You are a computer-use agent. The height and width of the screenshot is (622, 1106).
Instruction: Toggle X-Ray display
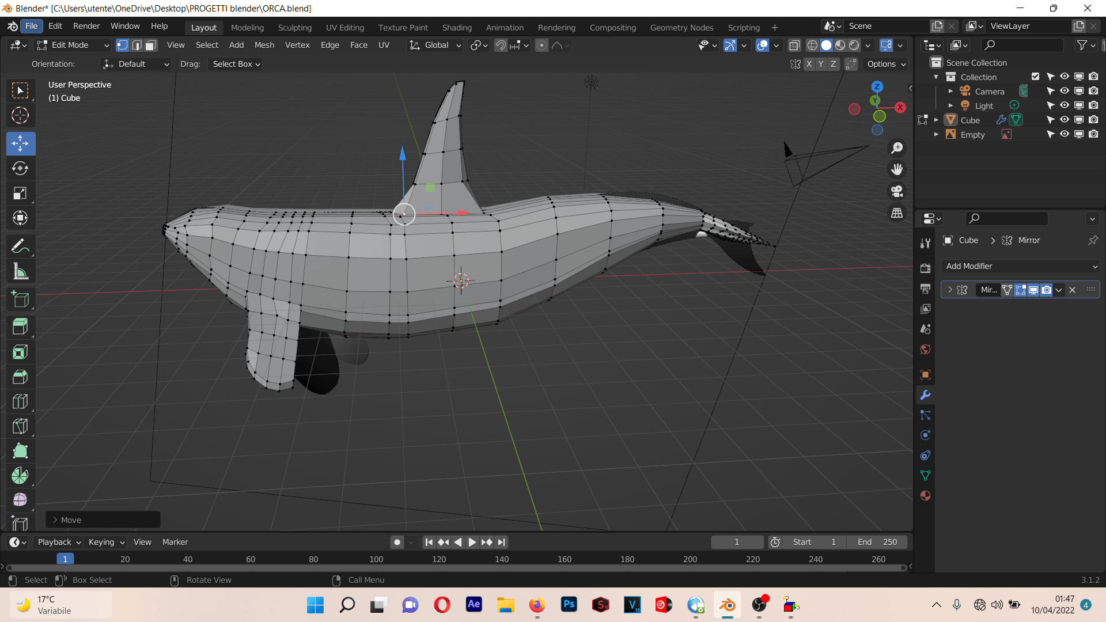(x=794, y=45)
